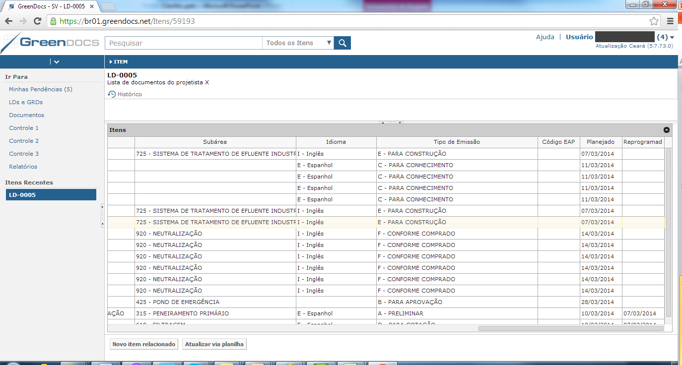Click the sidebar collapse splitter handle
The image size is (682, 365).
[102, 215]
